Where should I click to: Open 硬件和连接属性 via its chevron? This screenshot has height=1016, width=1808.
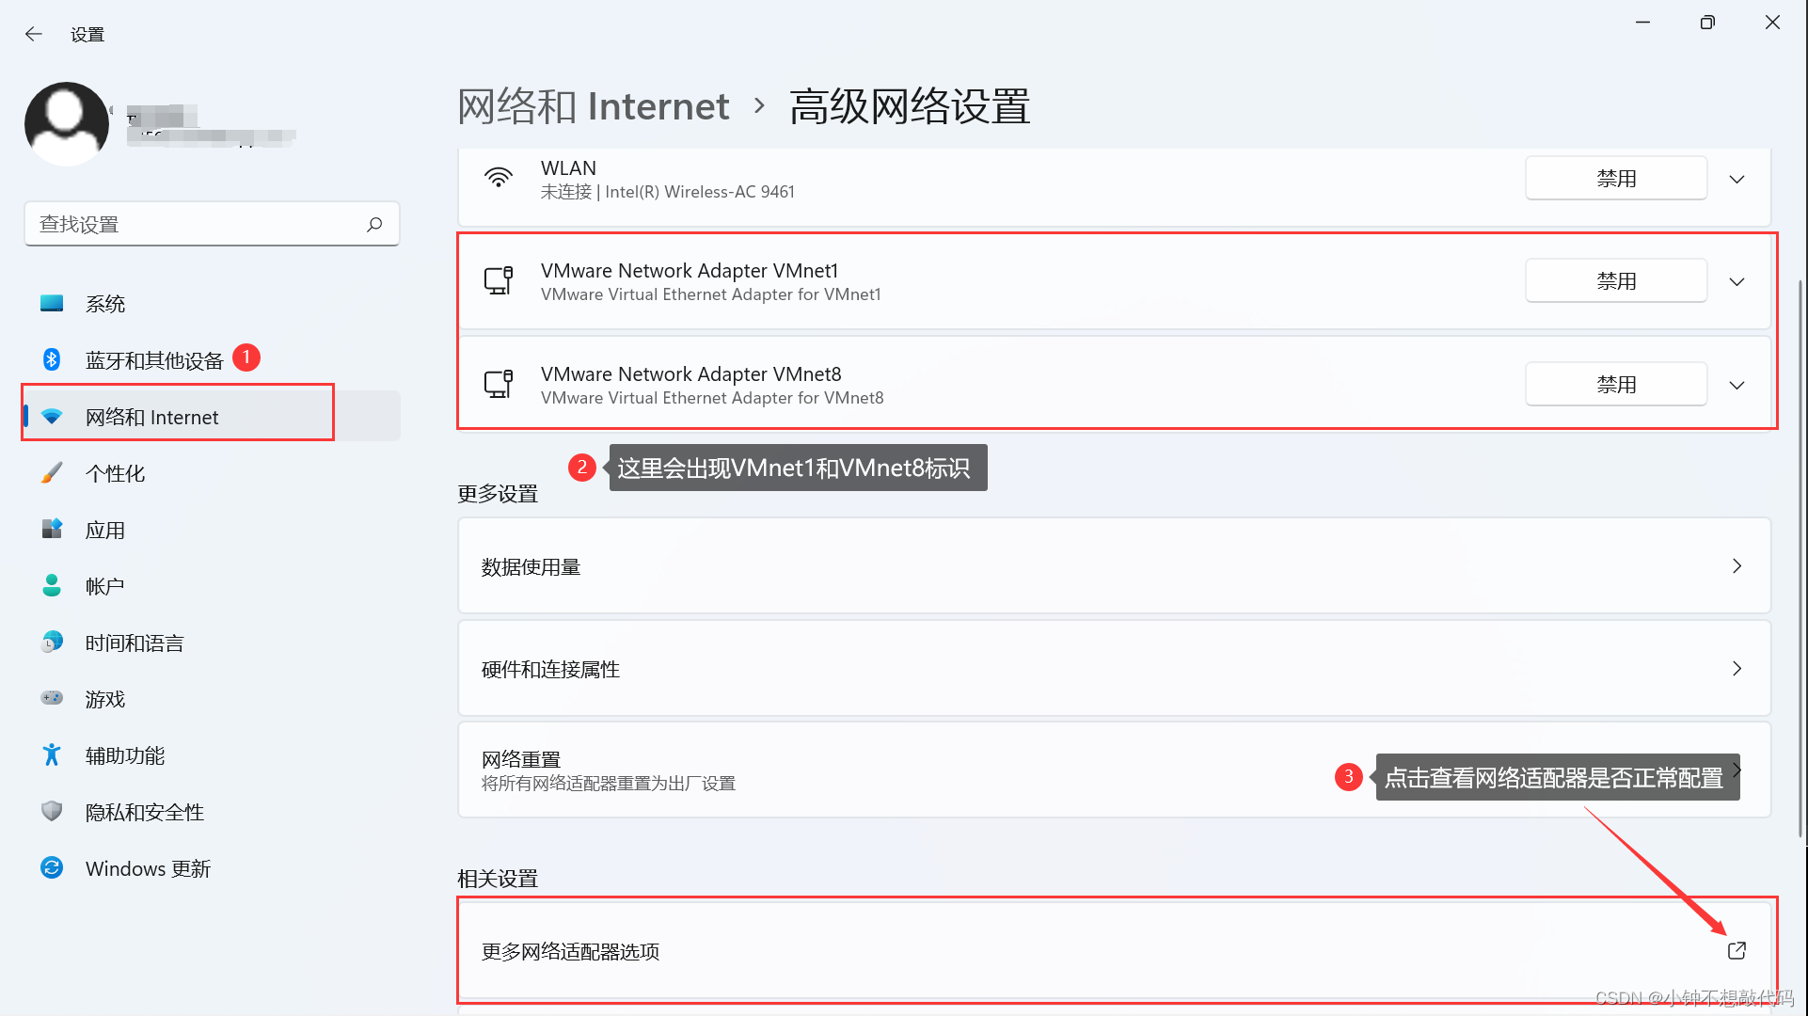point(1737,669)
